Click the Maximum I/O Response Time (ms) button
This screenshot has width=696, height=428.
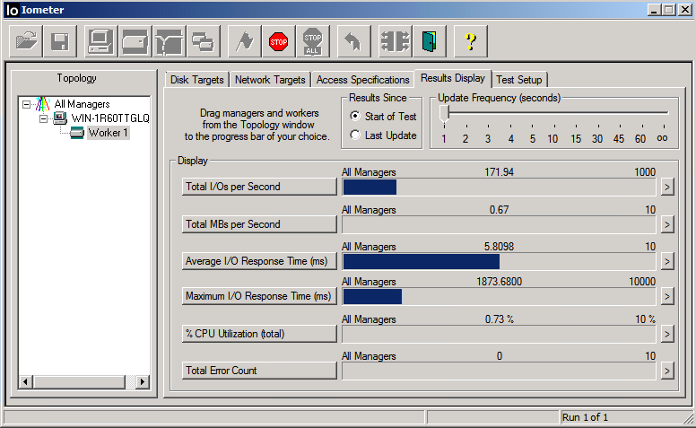click(259, 296)
